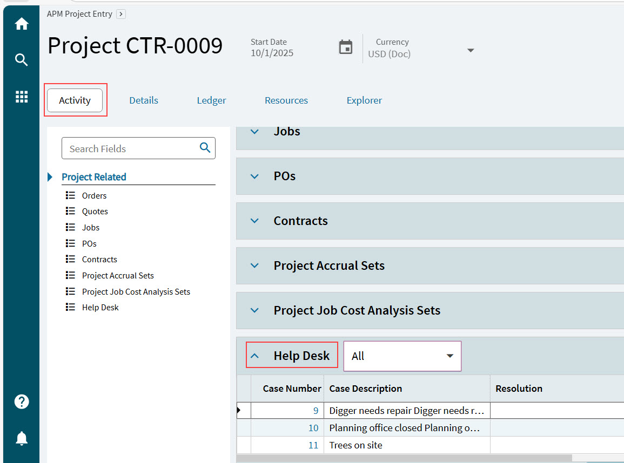Open the Home icon in sidebar
This screenshot has height=463, width=624.
point(22,24)
